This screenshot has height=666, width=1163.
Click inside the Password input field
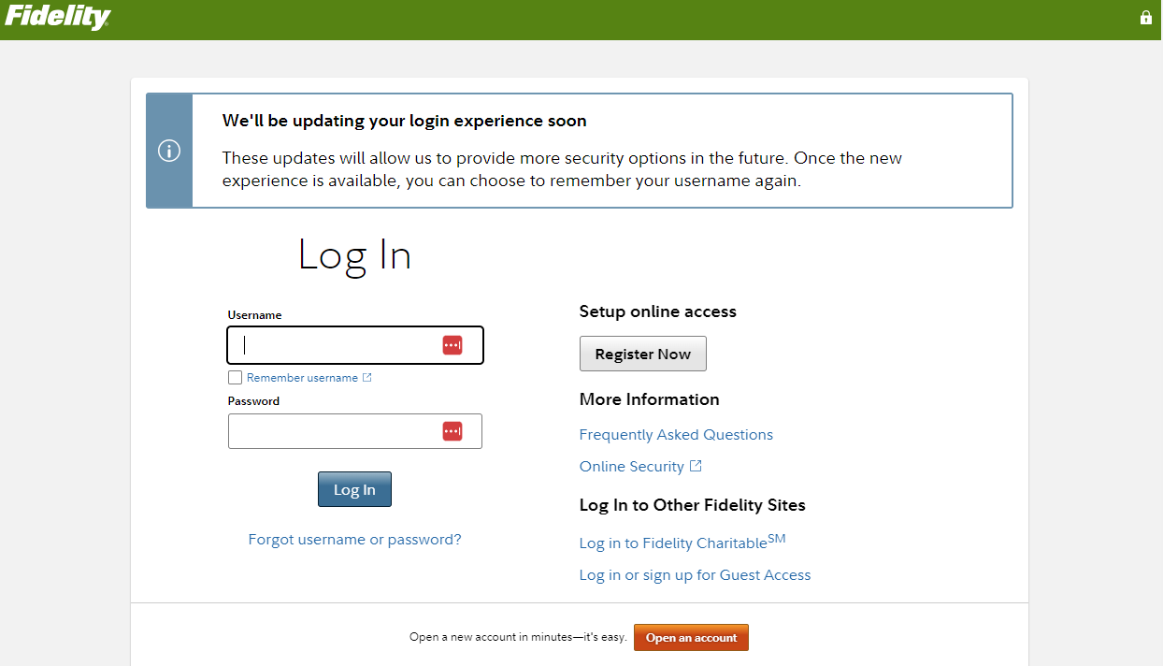point(337,430)
